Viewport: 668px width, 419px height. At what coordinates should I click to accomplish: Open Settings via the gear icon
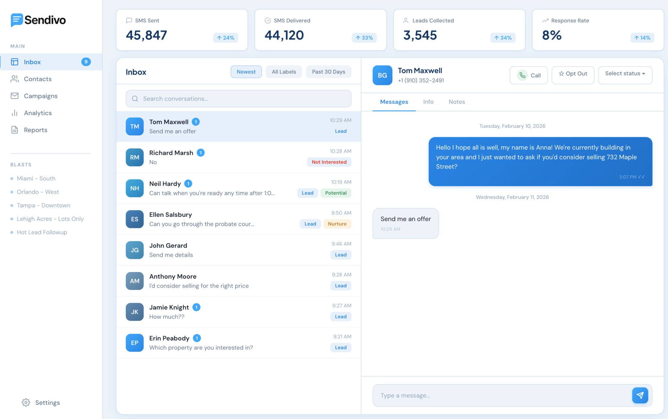pyautogui.click(x=26, y=402)
